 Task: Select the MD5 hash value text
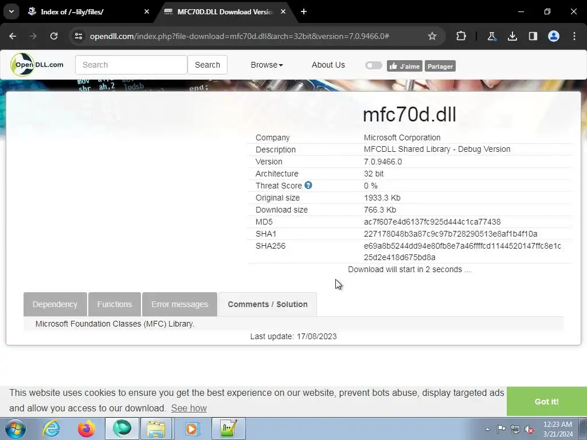tap(432, 222)
